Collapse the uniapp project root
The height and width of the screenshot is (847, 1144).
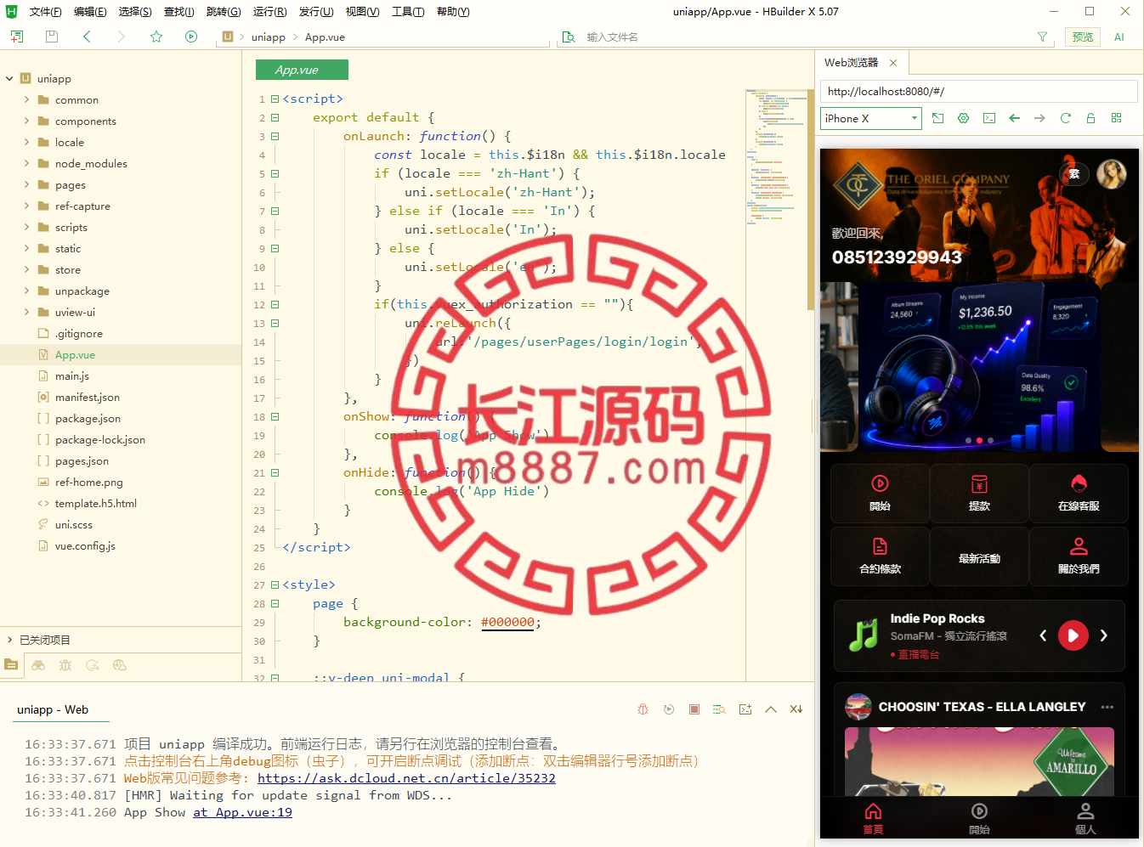pyautogui.click(x=9, y=78)
